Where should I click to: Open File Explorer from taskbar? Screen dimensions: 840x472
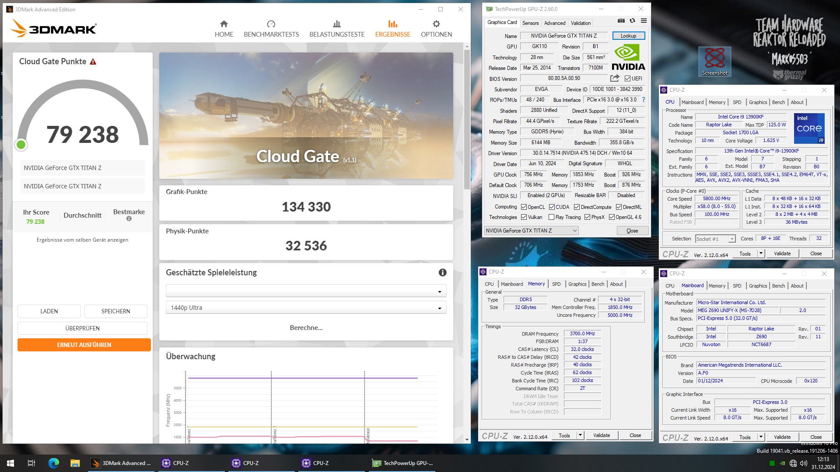[x=75, y=463]
